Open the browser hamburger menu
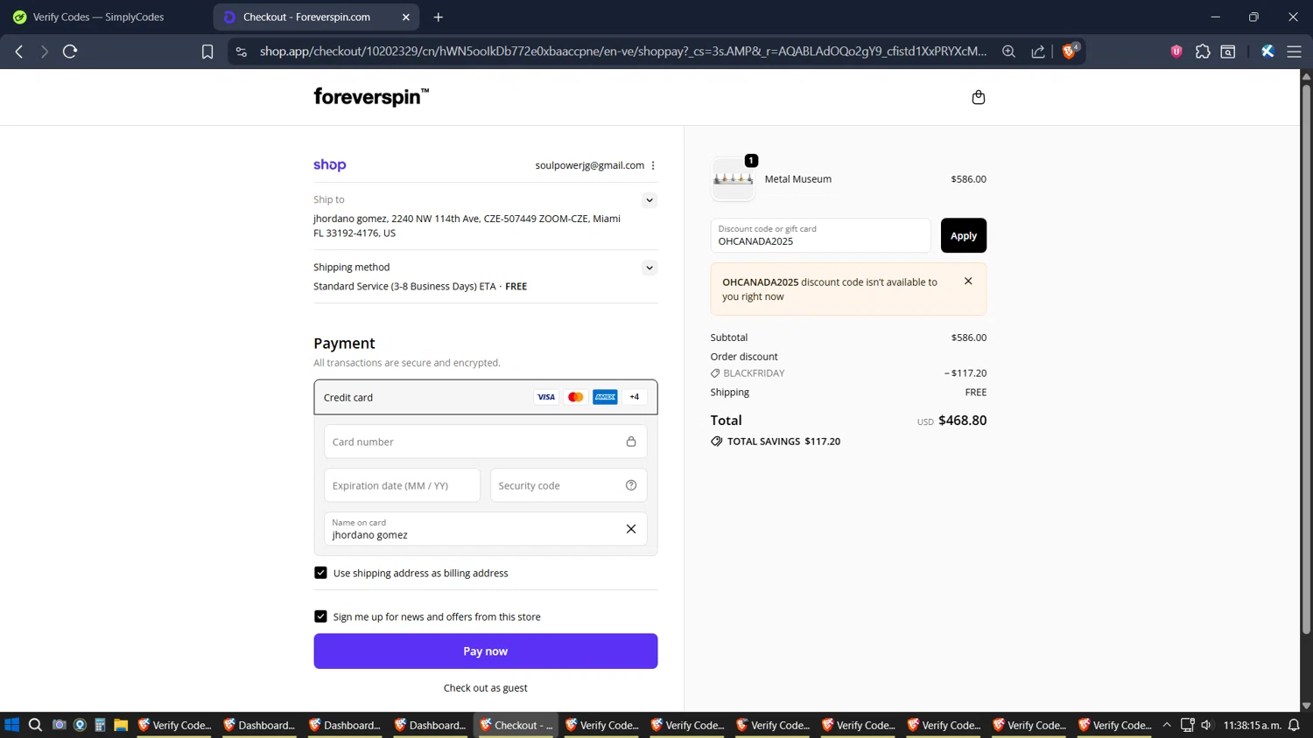The height and width of the screenshot is (738, 1313). (x=1294, y=52)
